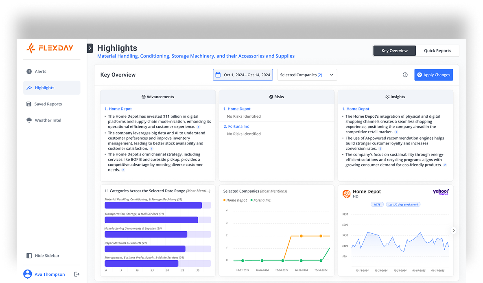
Task: Toggle the Fortna Inc. legend in mentions chart
Action: click(261, 200)
